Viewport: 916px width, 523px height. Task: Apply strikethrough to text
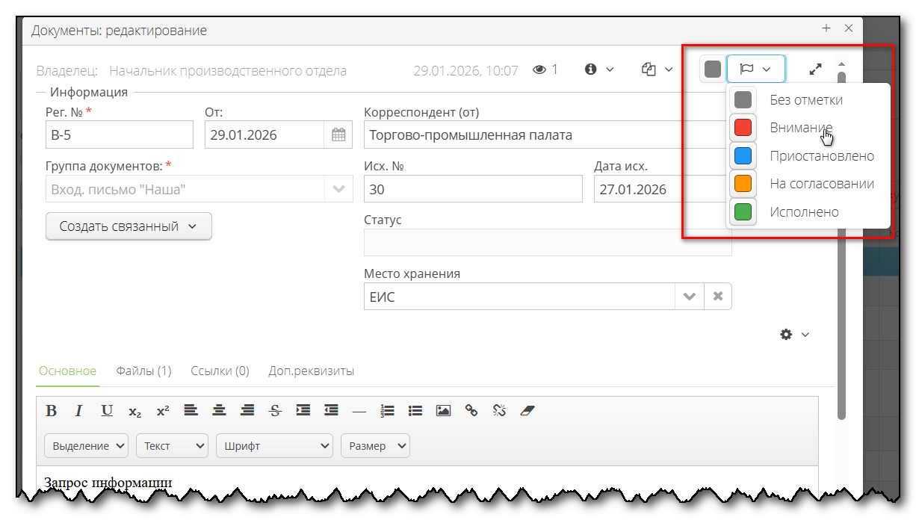point(275,410)
